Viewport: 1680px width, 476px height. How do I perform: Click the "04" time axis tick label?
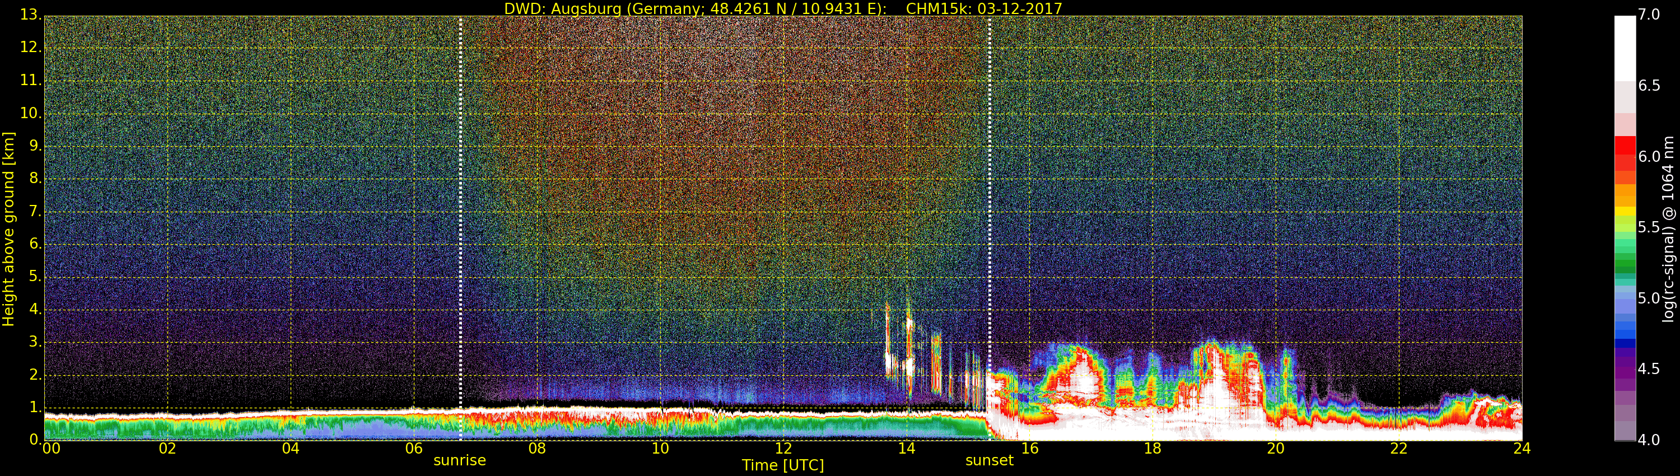click(291, 449)
